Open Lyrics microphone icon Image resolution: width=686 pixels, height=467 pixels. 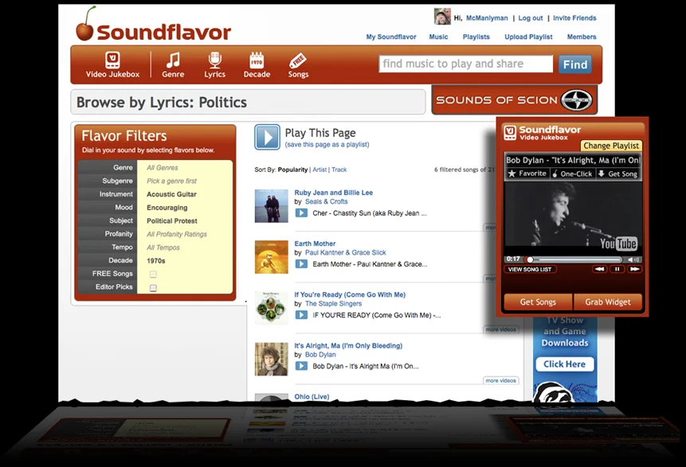pyautogui.click(x=214, y=60)
